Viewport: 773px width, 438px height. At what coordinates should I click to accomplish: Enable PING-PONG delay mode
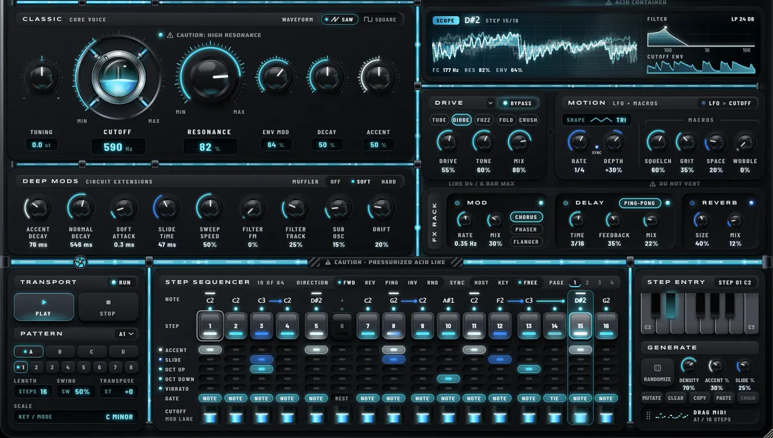[641, 203]
